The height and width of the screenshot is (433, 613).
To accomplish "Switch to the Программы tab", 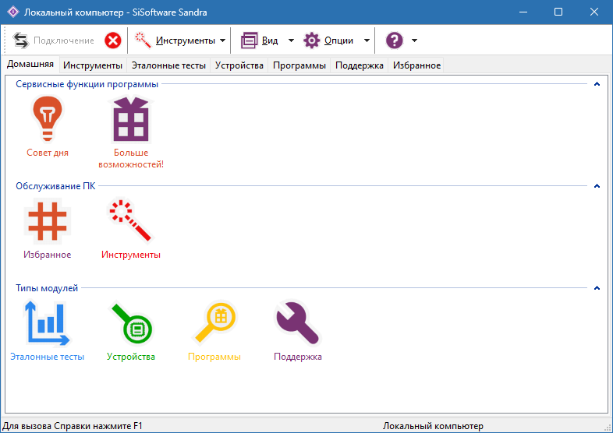I will coord(299,65).
